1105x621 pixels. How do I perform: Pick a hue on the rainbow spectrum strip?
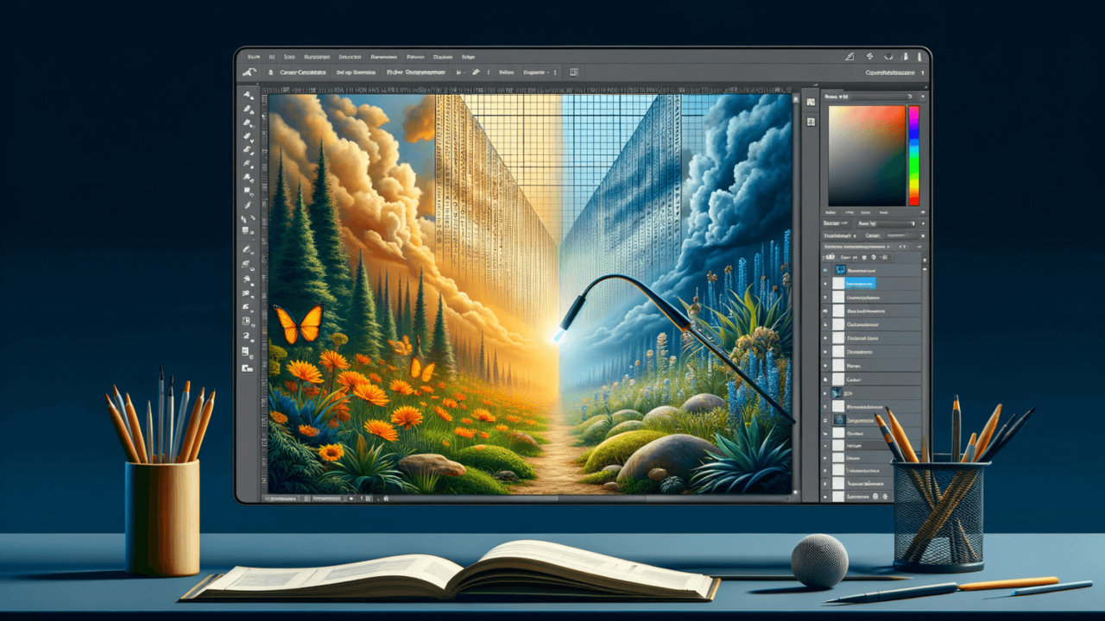click(913, 155)
